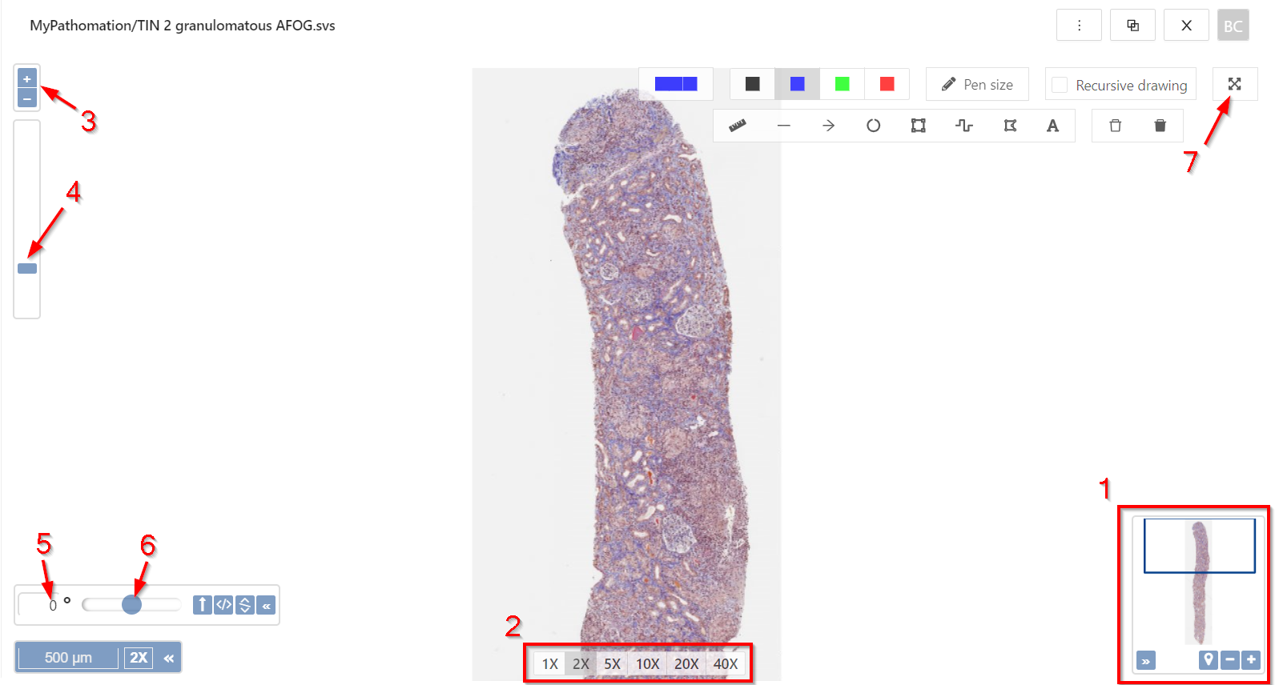Click the filled trash delete-all icon
The height and width of the screenshot is (685, 1275).
point(1160,126)
